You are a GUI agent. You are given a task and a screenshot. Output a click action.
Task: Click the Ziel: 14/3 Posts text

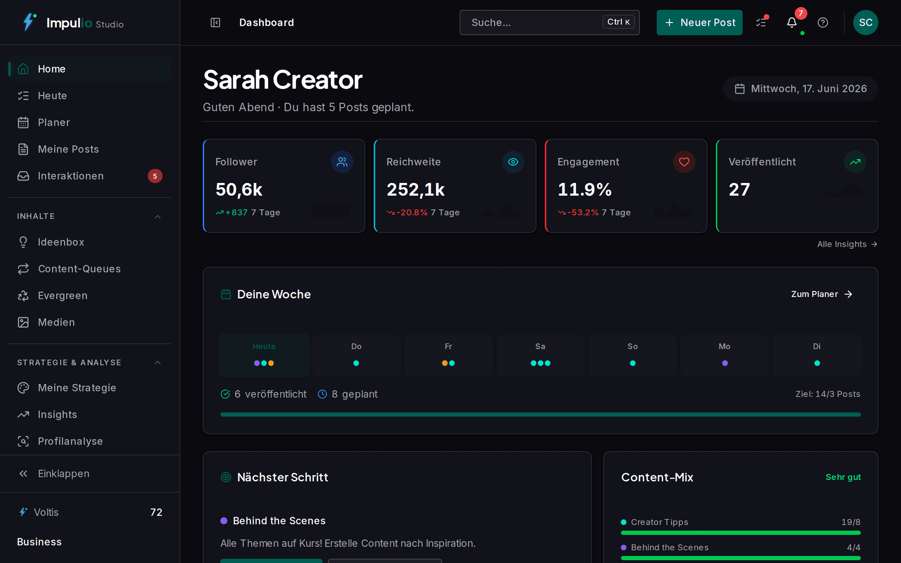[x=828, y=394]
